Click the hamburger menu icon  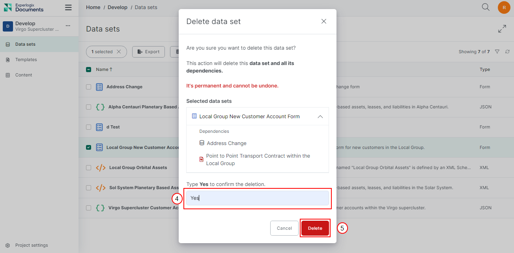(x=68, y=7)
